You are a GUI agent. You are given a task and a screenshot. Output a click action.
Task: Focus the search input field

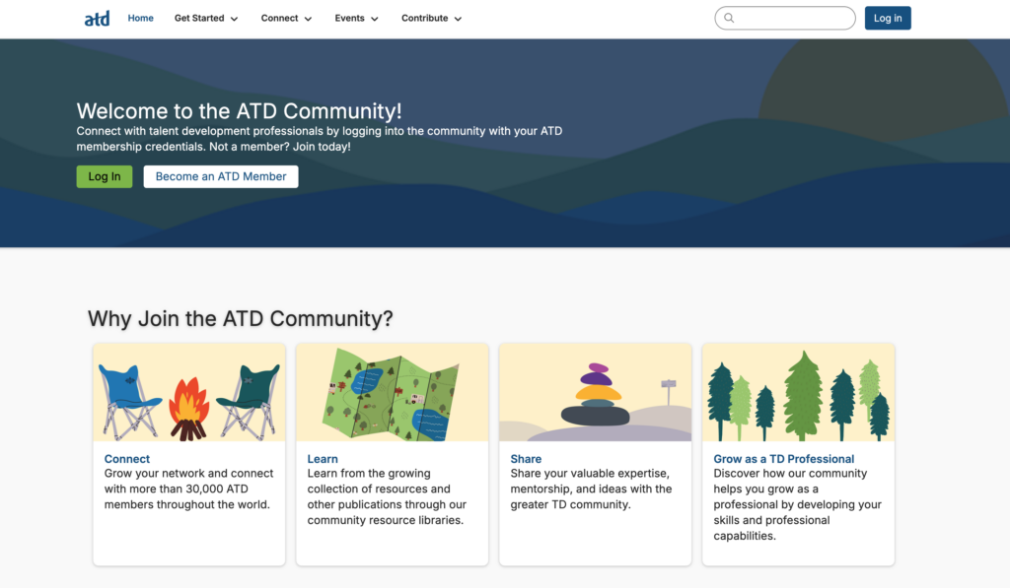(785, 18)
